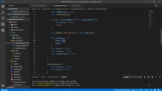Open HelloWorld.vue in the explorer
The width and height of the screenshot is (162, 91).
[x=21, y=48]
